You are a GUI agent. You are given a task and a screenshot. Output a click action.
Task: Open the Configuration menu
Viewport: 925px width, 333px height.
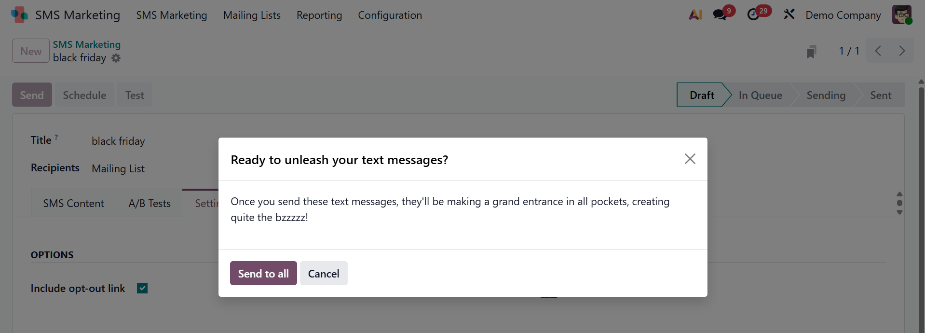[x=390, y=15]
